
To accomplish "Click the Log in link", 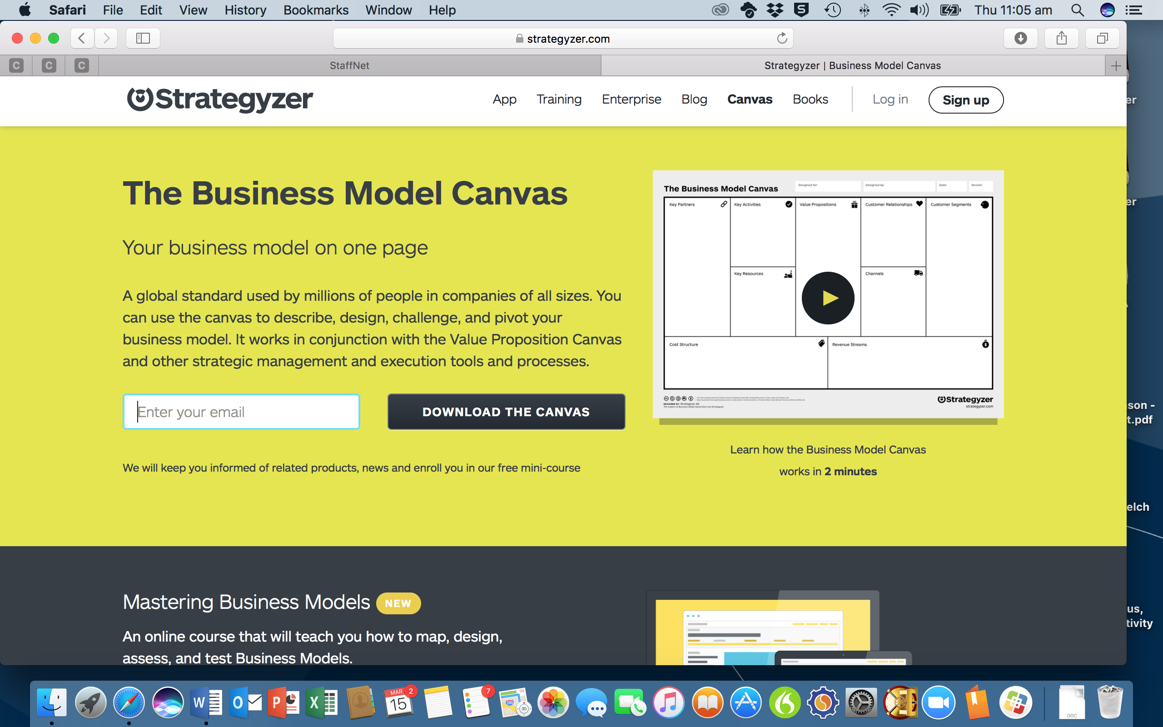I will pyautogui.click(x=890, y=99).
